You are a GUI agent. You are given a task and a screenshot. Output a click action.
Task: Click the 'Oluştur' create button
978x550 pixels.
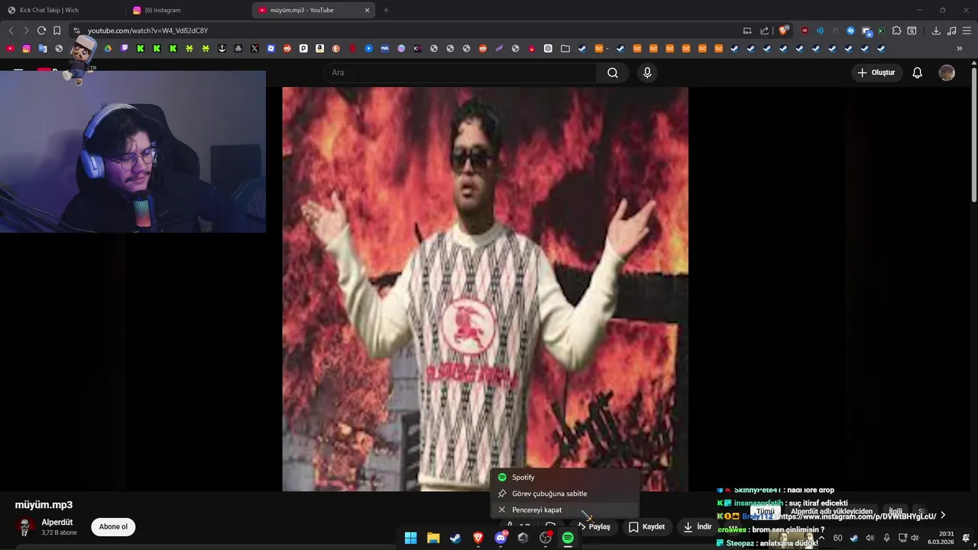click(x=876, y=73)
